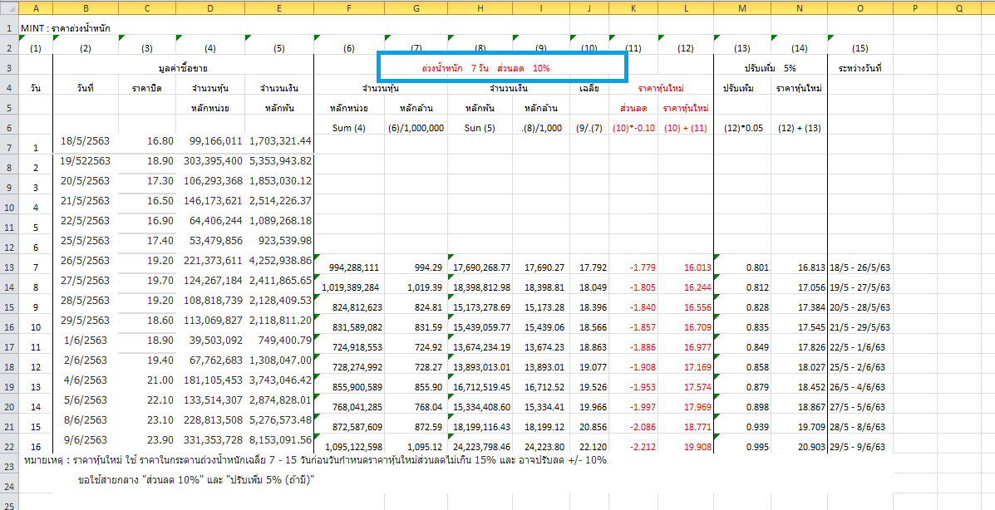Screen dimensions: 995x510
Task: Click share volume cell "99,166,011"
Action: pos(216,141)
